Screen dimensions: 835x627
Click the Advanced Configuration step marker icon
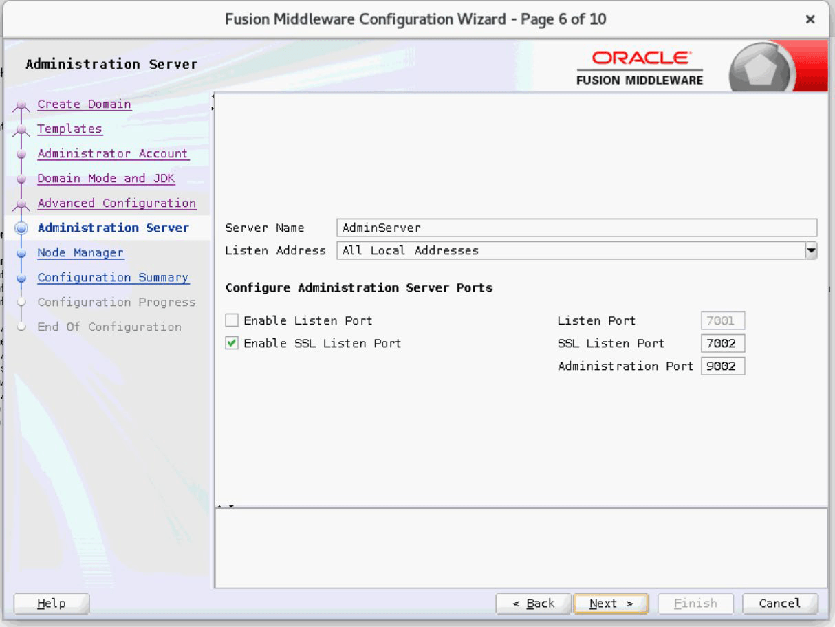pyautogui.click(x=21, y=204)
